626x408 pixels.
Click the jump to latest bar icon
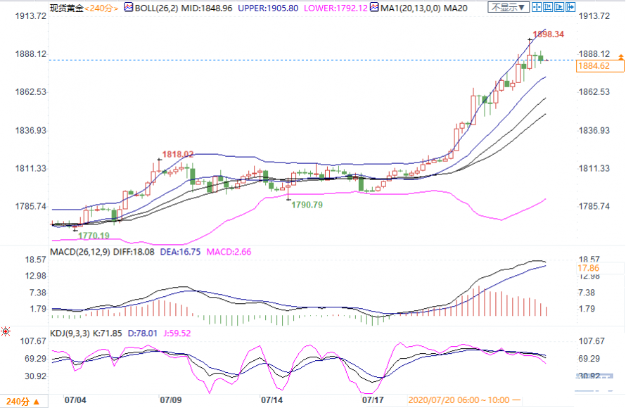click(570, 7)
